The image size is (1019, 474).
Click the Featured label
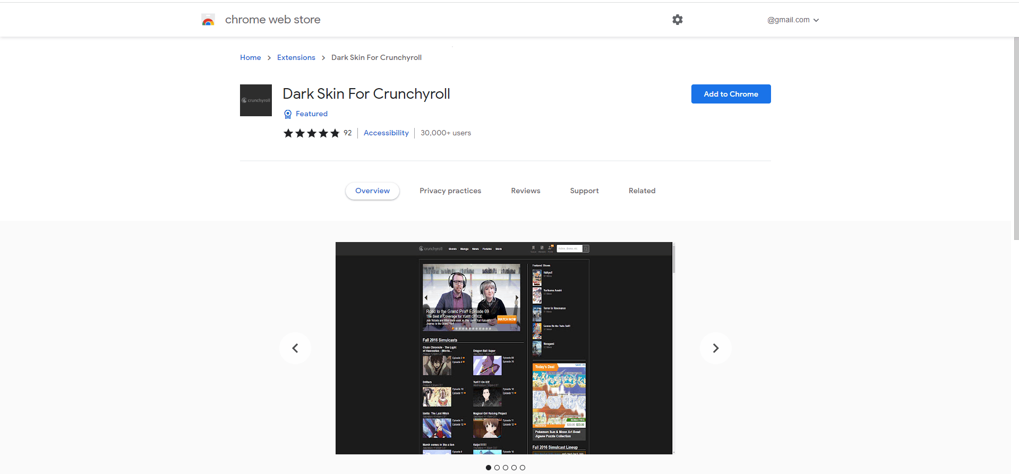[312, 114]
